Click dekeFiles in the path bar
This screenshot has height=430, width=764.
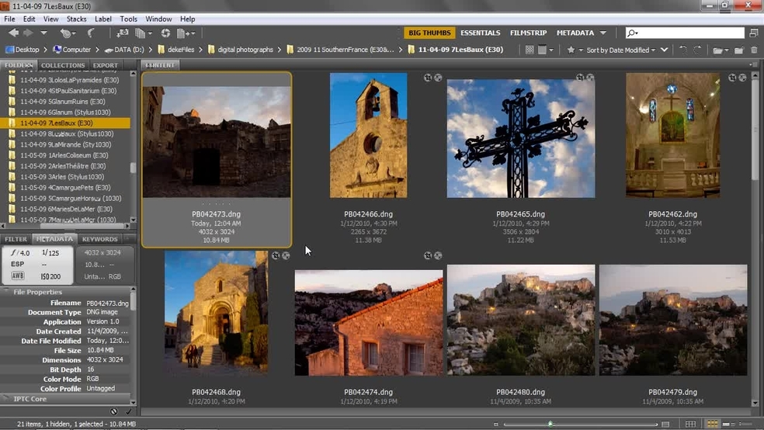pos(176,49)
